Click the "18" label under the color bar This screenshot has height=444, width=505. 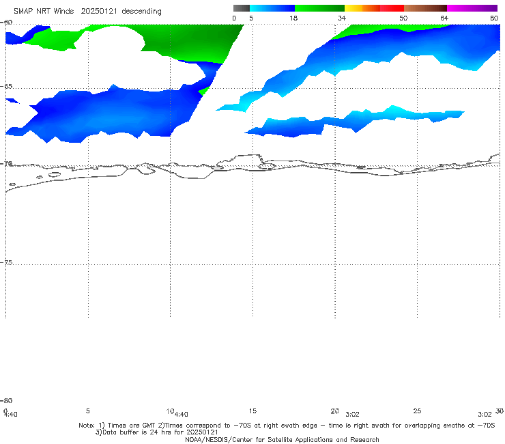point(293,18)
